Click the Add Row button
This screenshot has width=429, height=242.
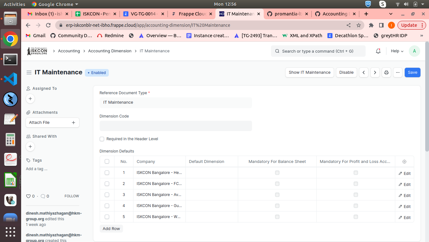(x=111, y=228)
